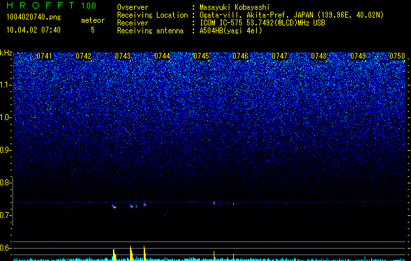The image size is (411, 261).
Task: Click the 0741 time marker
Action: click(44, 56)
